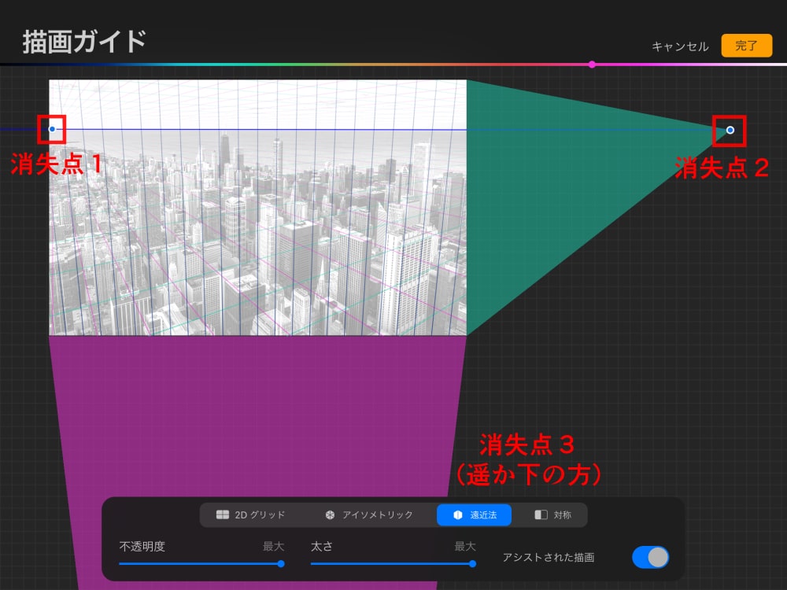Switch to the 2D グリッド tab
Viewport: 787px width, 590px height.
pyautogui.click(x=252, y=515)
